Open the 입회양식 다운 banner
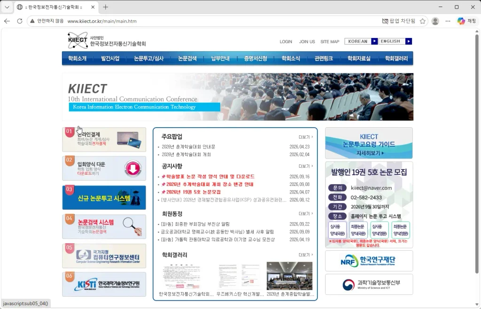Screen dimensions: 481x309 click(104, 168)
